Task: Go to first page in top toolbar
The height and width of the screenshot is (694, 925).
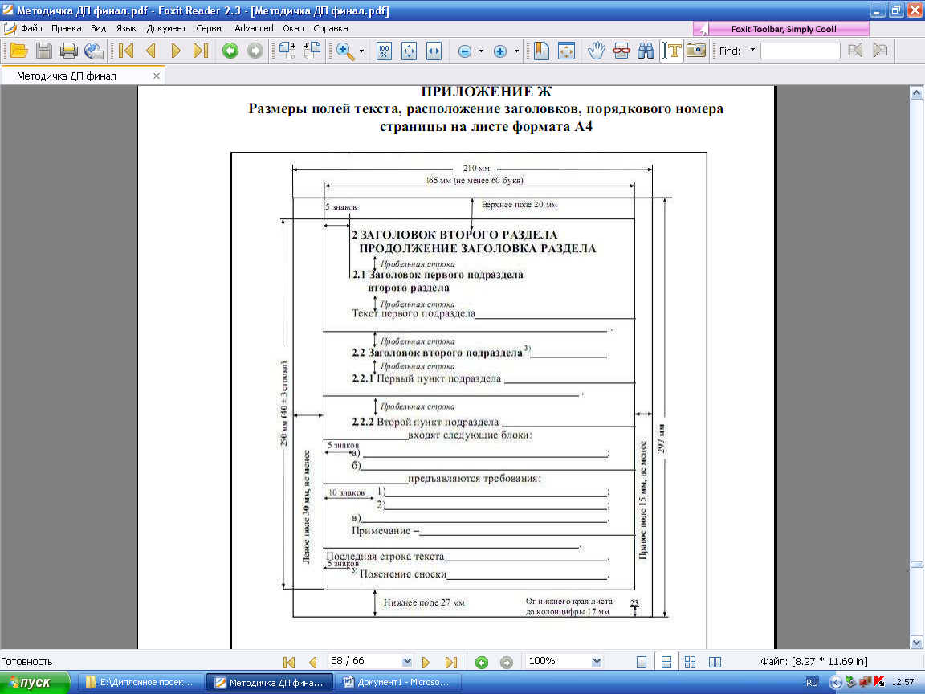Action: (x=125, y=51)
